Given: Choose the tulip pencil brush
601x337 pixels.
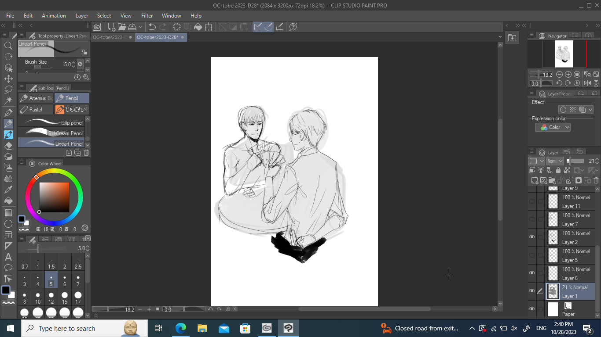Looking at the screenshot, I should 53,122.
